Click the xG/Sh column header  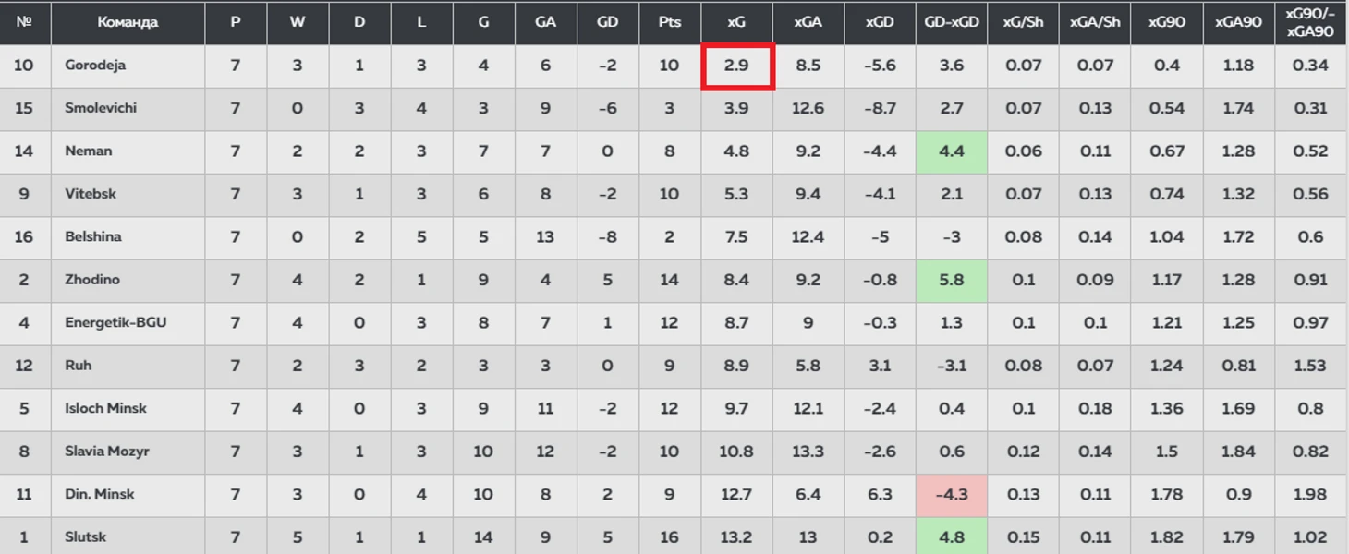[x=1023, y=22]
